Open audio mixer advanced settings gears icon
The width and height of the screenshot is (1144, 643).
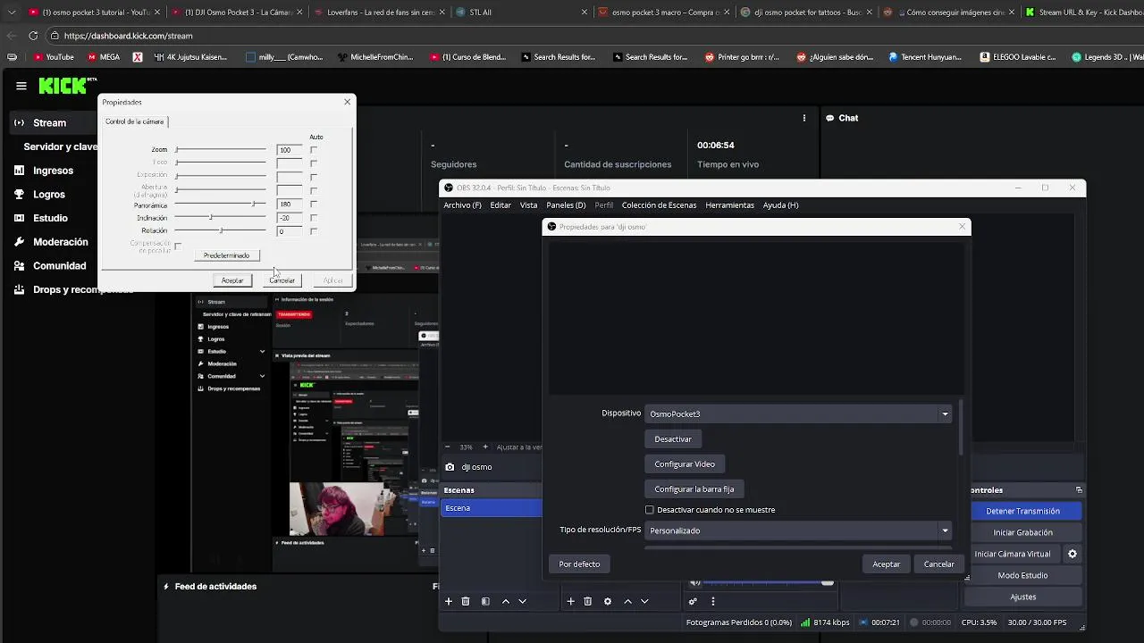click(693, 601)
